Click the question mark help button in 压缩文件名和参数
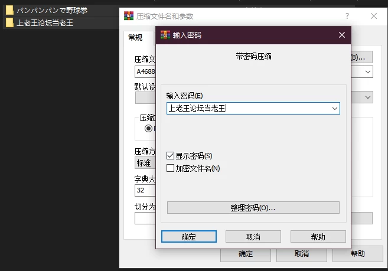This screenshot has width=388, height=271. click(347, 16)
